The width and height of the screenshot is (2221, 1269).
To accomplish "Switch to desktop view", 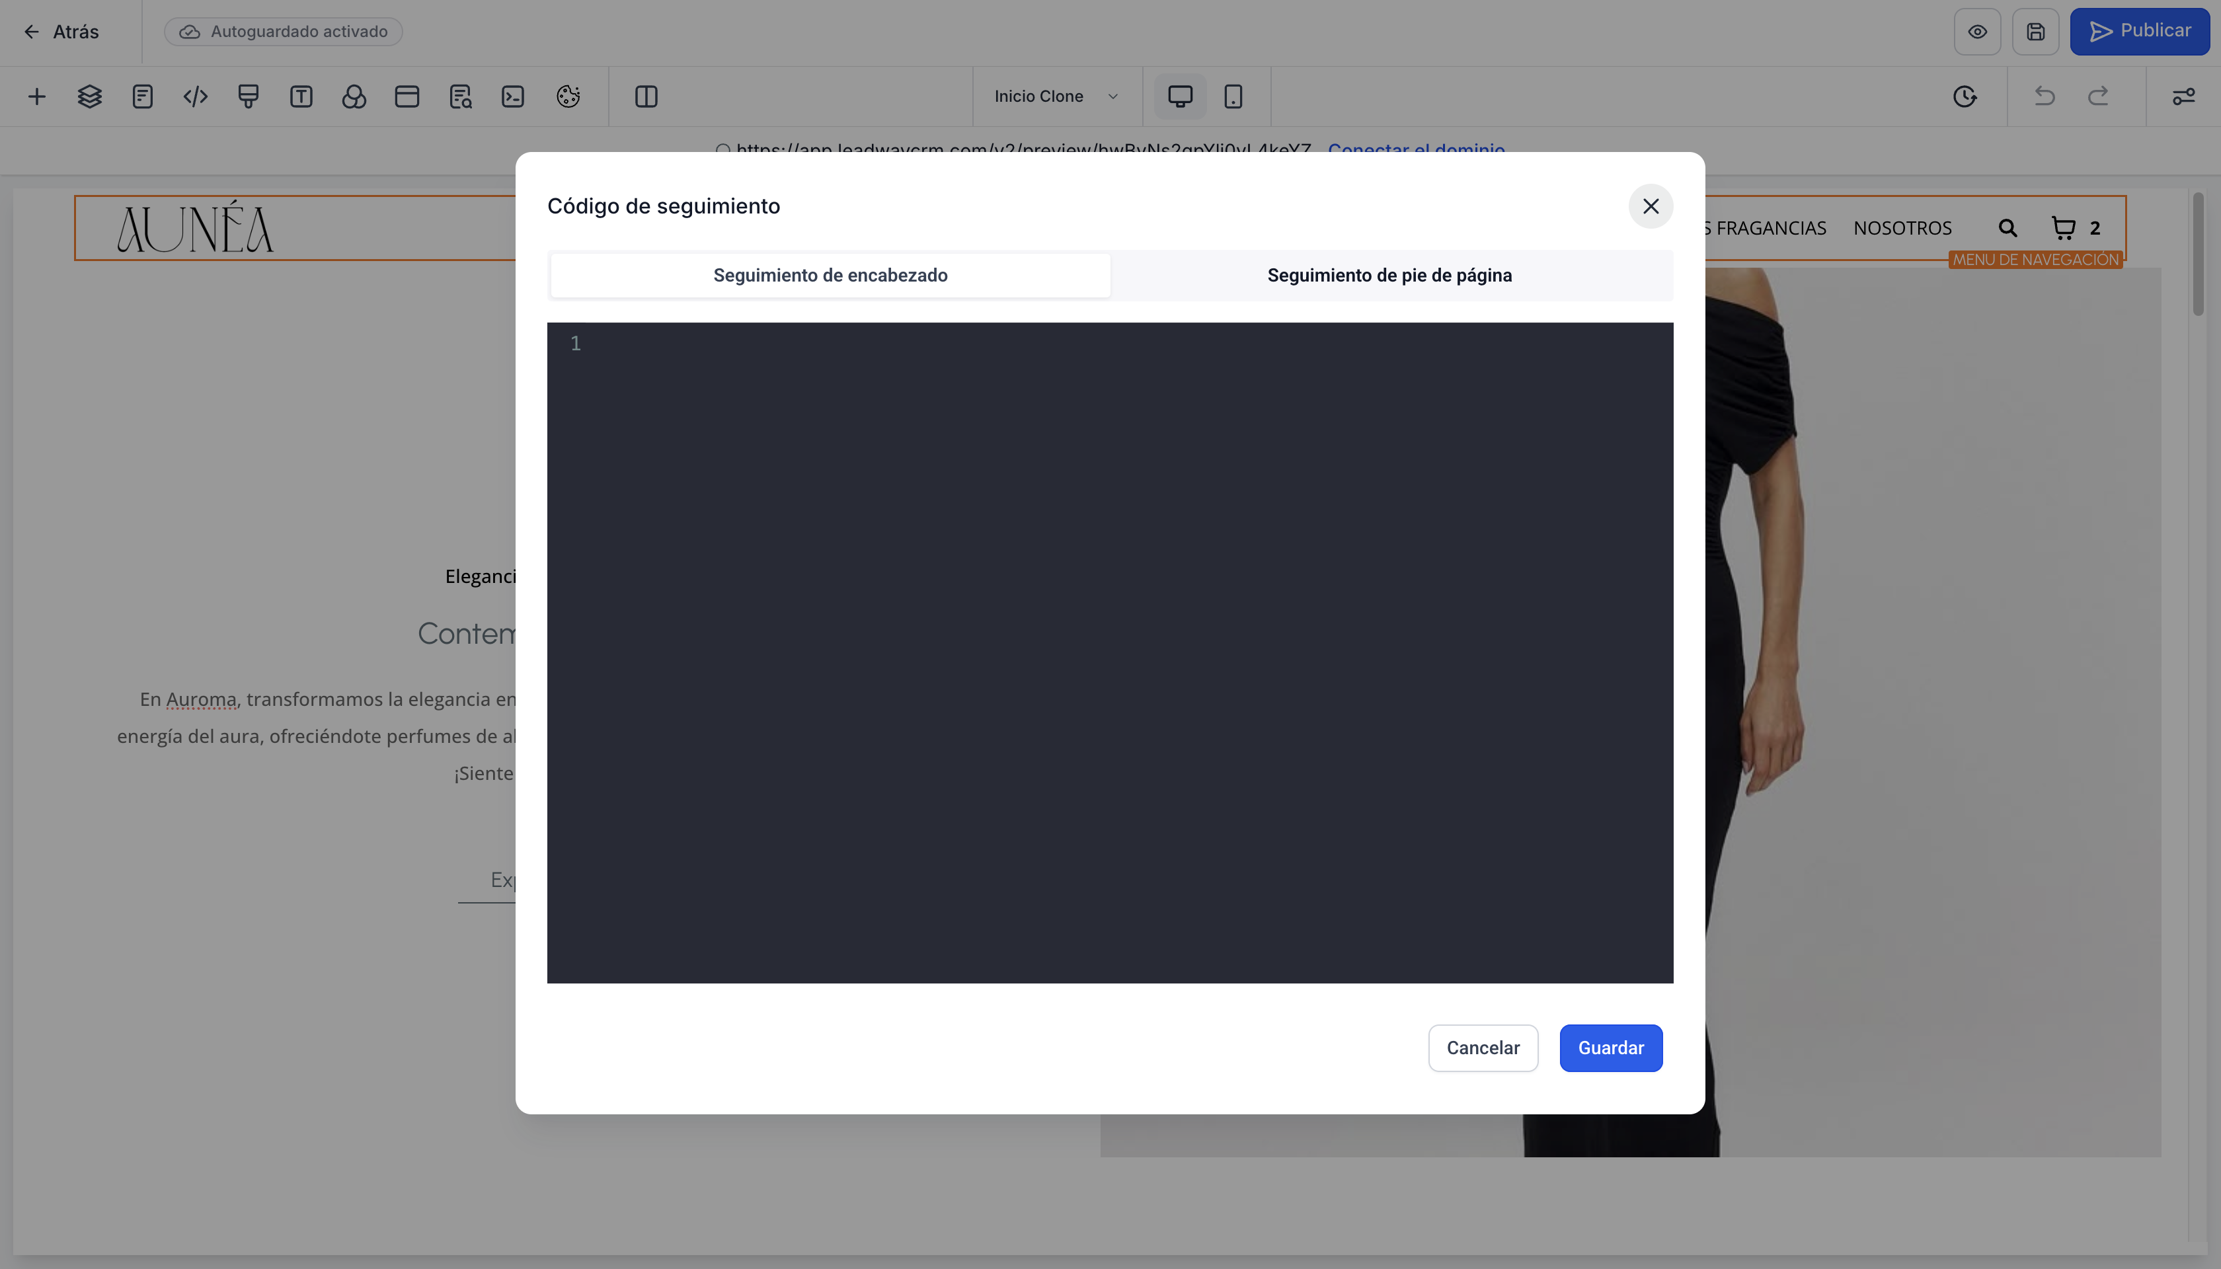I will pyautogui.click(x=1179, y=96).
